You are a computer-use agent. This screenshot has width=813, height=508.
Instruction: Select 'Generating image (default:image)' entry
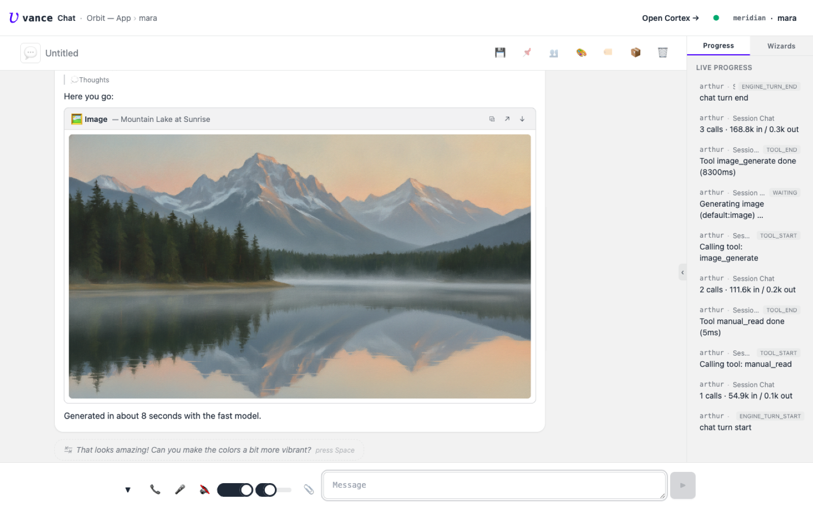click(749, 204)
